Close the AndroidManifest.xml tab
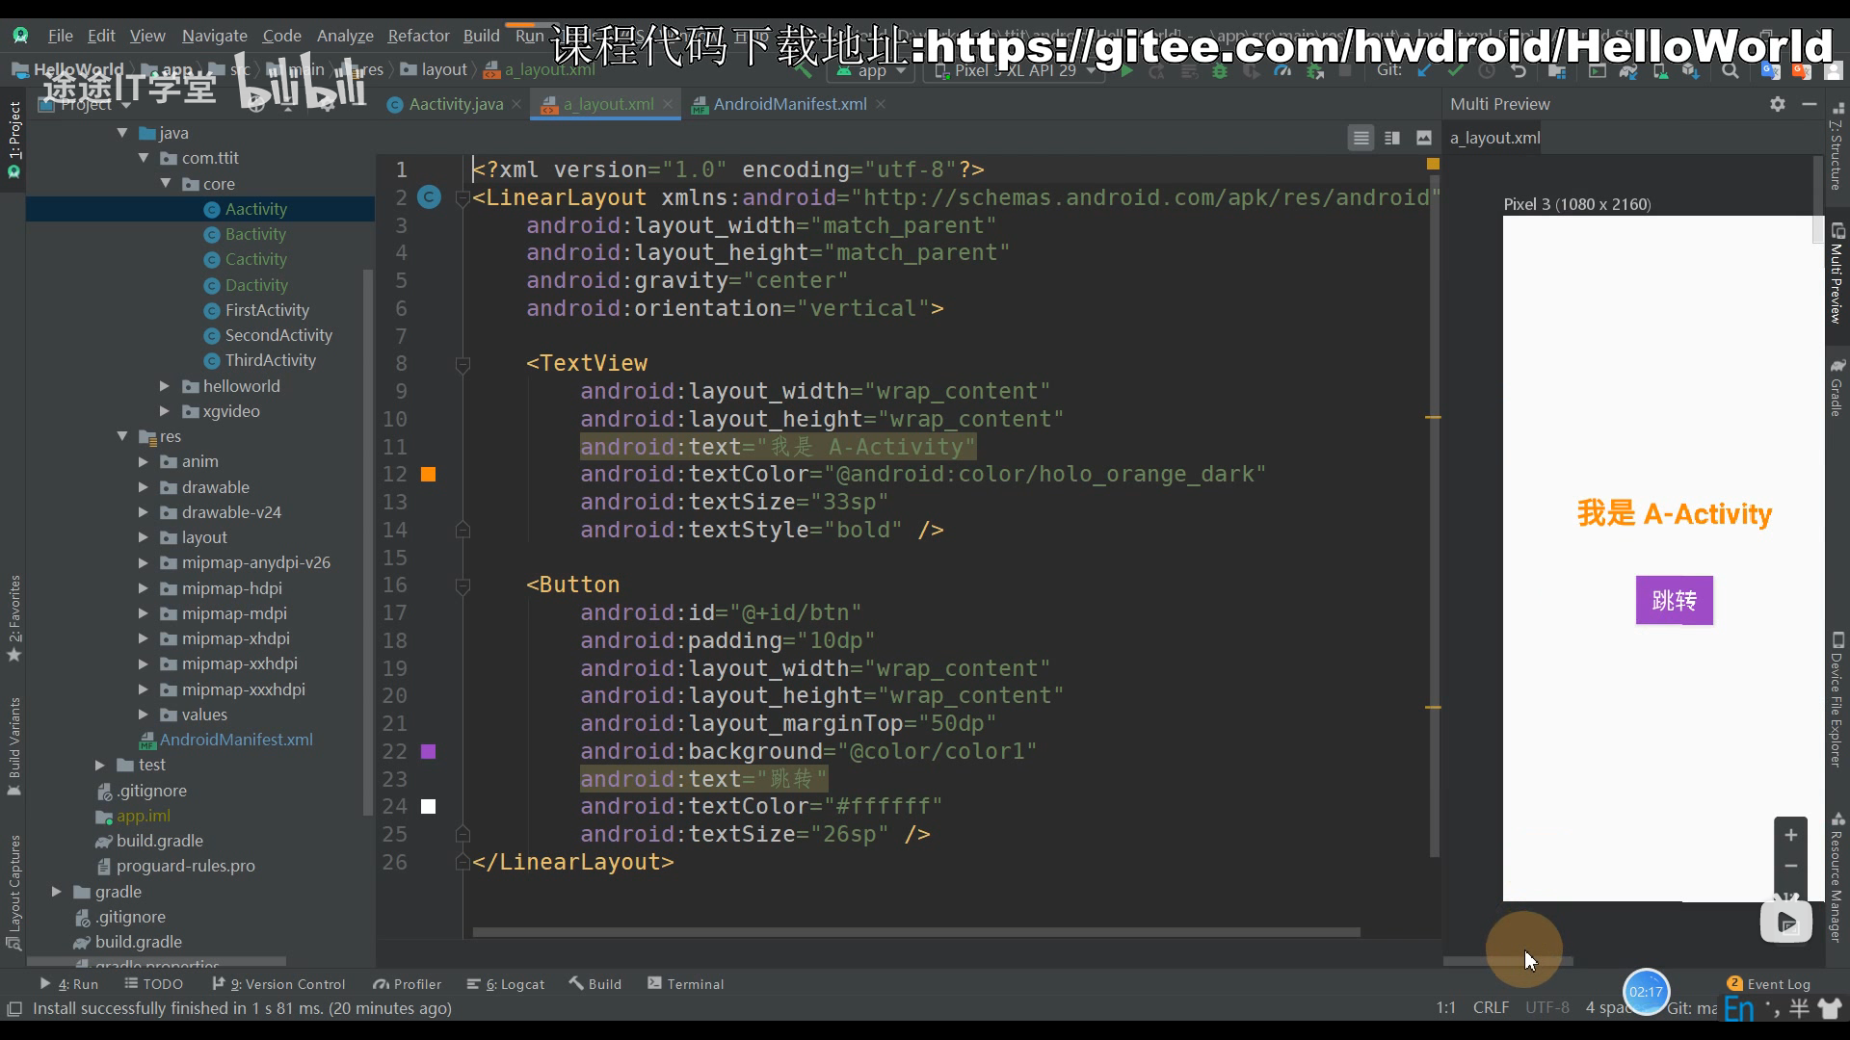The image size is (1850, 1040). pos(881,104)
